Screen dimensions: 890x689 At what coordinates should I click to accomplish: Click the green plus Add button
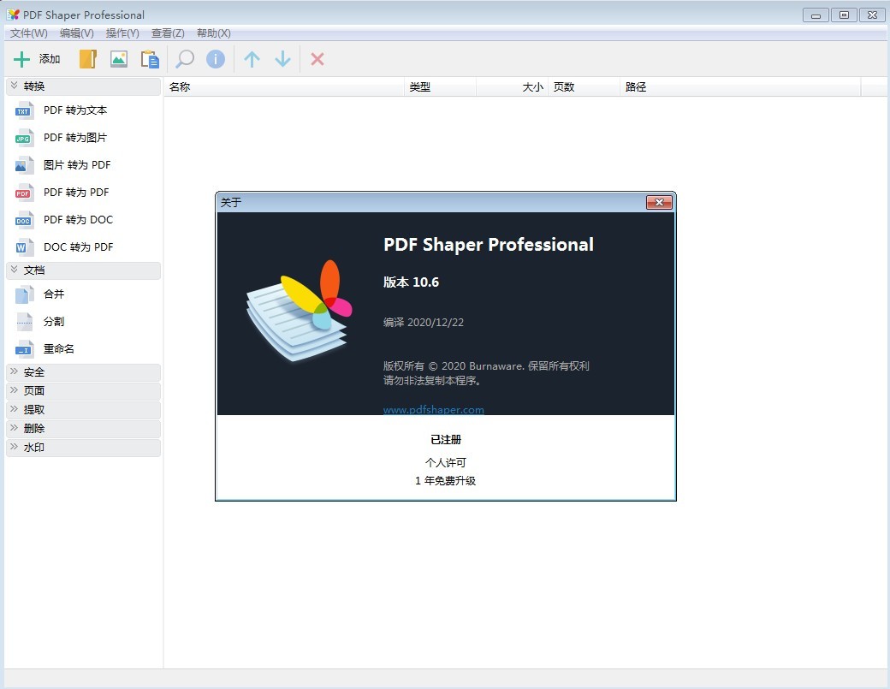[37, 59]
